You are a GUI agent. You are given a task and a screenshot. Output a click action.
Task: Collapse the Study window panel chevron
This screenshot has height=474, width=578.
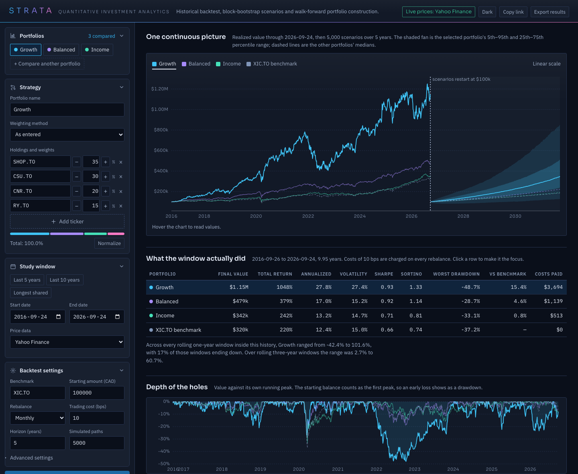(122, 266)
